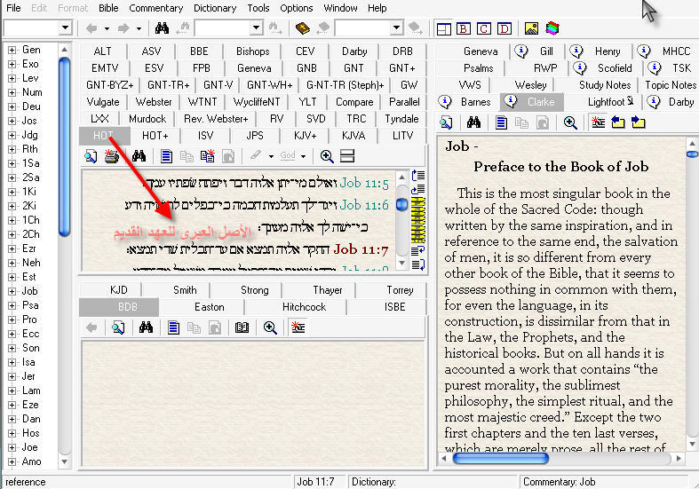Open the Barnes commentary tab

467,102
